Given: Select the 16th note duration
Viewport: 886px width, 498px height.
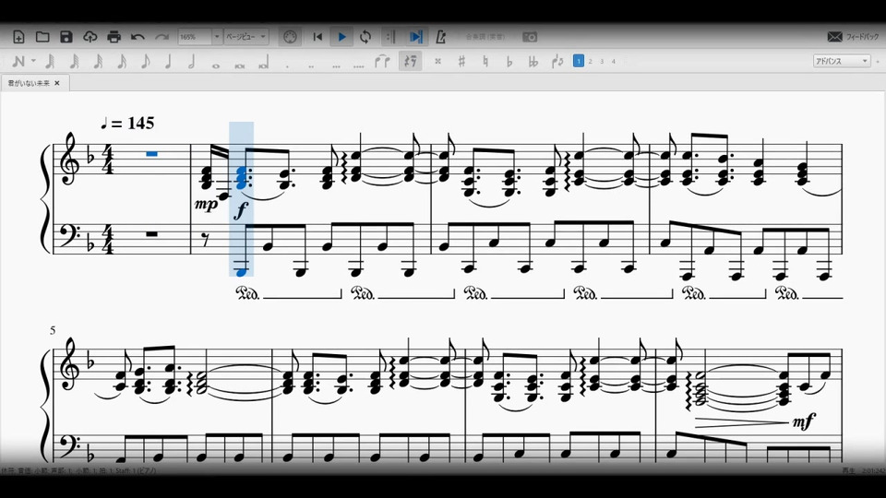Looking at the screenshot, I should coord(122,62).
